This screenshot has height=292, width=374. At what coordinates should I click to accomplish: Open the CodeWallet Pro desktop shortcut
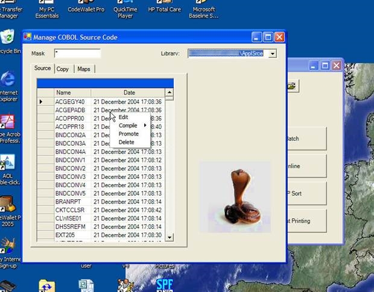point(86,7)
